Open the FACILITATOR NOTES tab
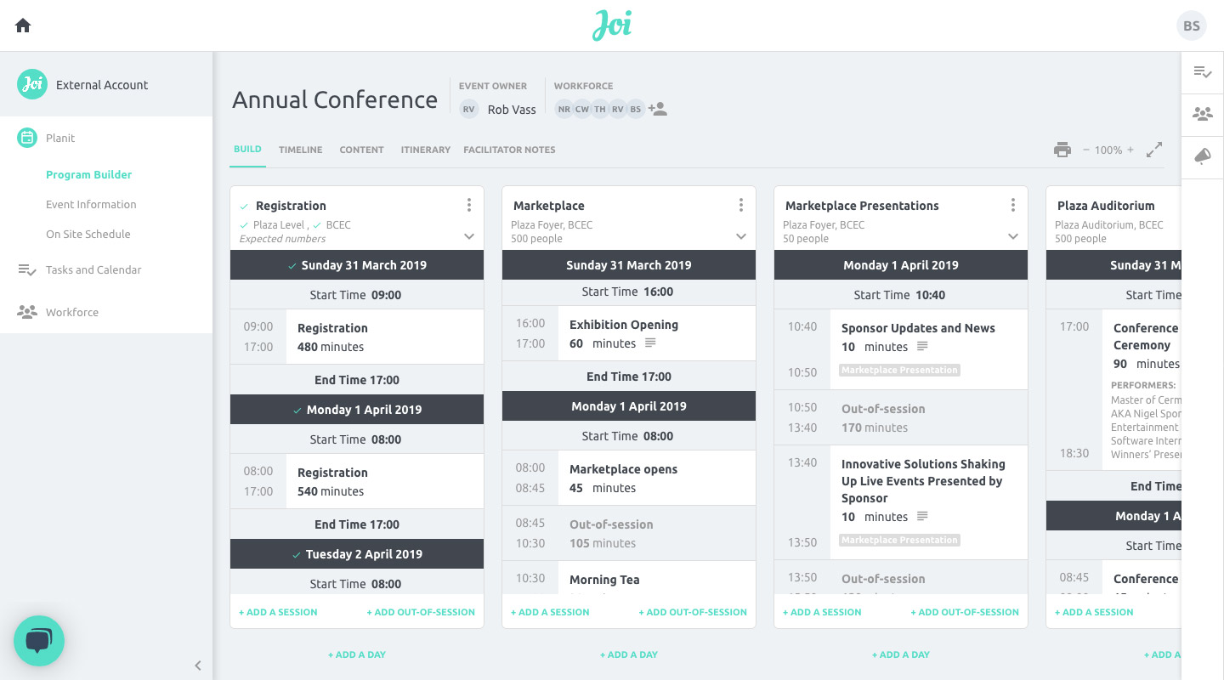Image resolution: width=1224 pixels, height=680 pixels. (x=508, y=150)
